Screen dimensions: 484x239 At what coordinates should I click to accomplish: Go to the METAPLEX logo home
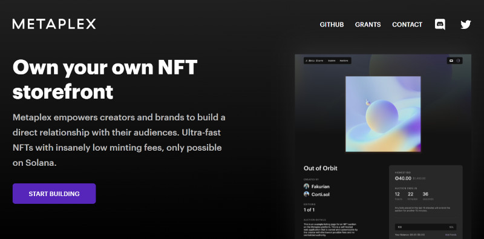pos(54,24)
